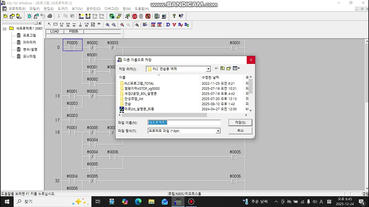Click the 저장(S) save button
This screenshot has height=207, width=369.
tap(240, 122)
